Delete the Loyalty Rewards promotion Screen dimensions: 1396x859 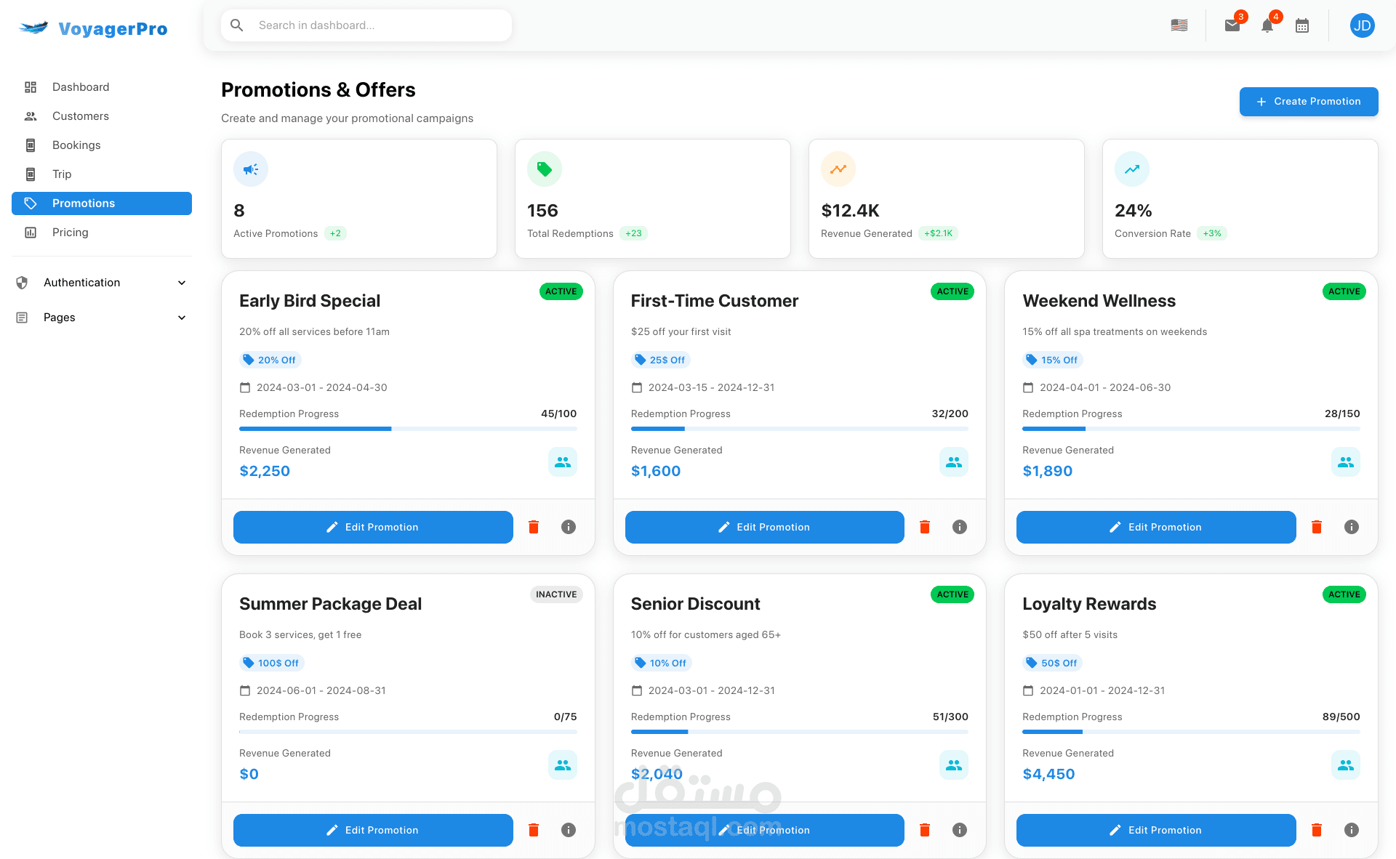(1317, 830)
